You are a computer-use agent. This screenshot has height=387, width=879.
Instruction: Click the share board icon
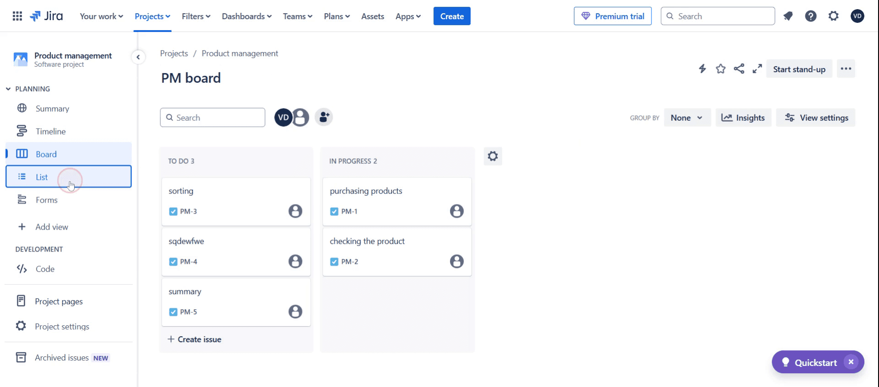coord(739,69)
